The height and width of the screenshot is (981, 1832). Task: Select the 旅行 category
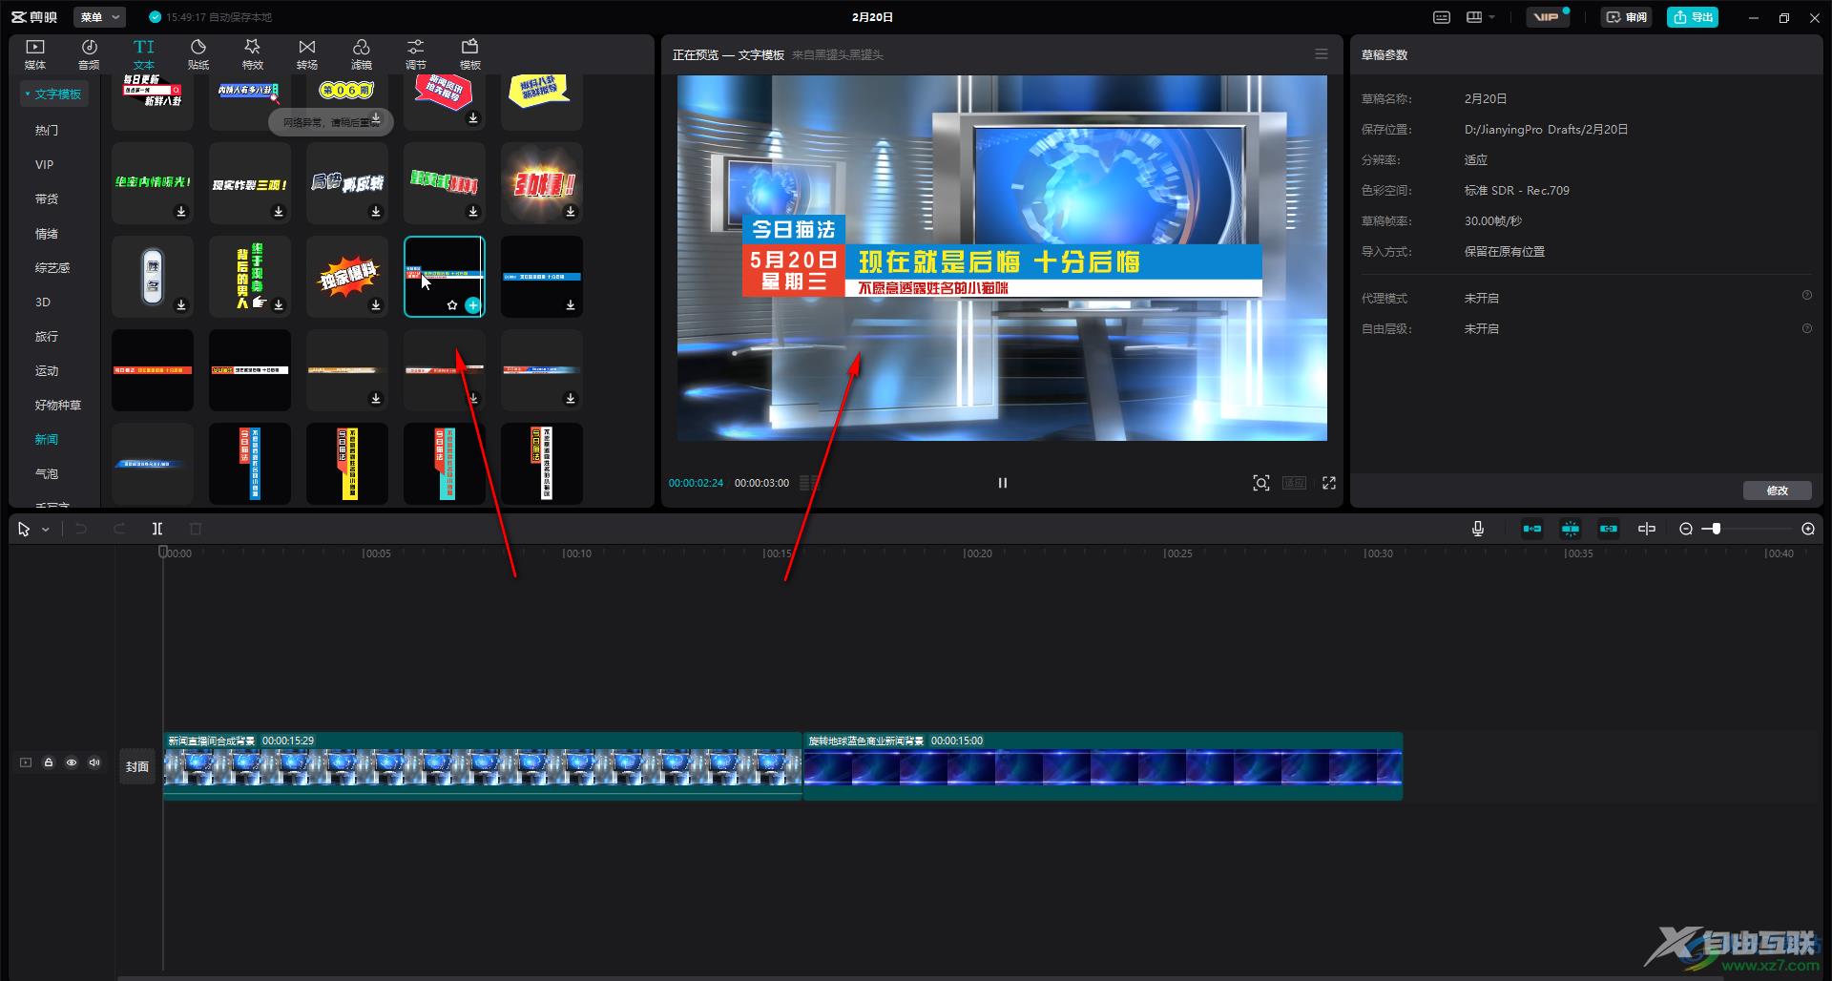point(47,336)
